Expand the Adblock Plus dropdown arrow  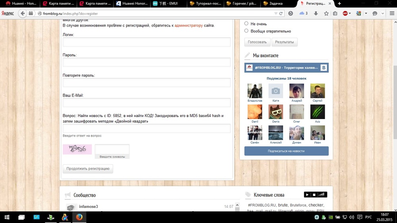[350, 13]
